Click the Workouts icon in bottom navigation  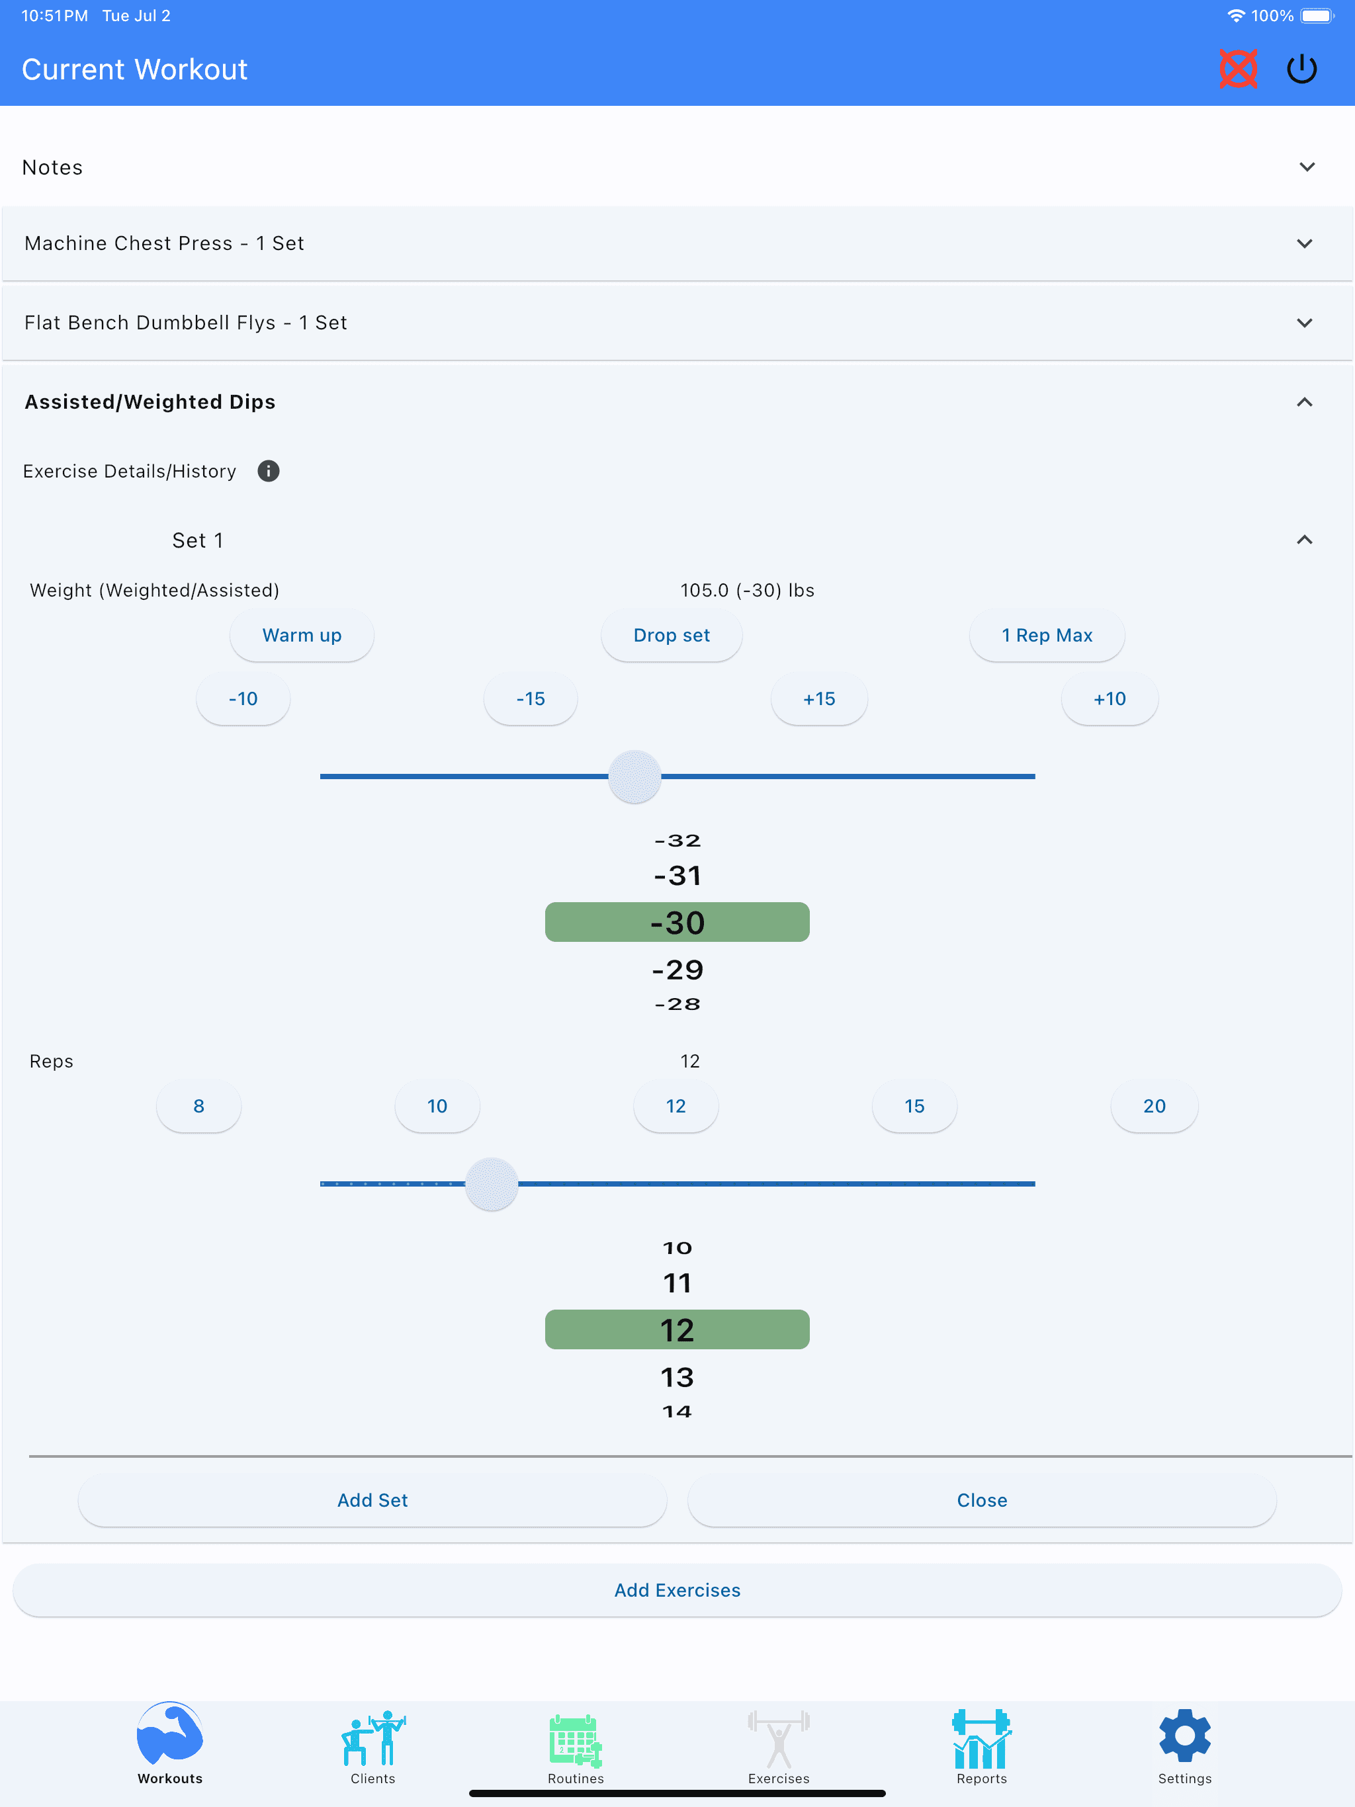[x=168, y=1738]
